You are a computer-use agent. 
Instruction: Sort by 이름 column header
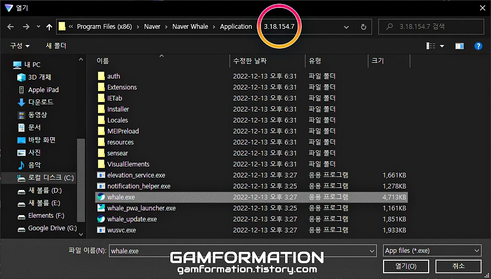[103, 61]
